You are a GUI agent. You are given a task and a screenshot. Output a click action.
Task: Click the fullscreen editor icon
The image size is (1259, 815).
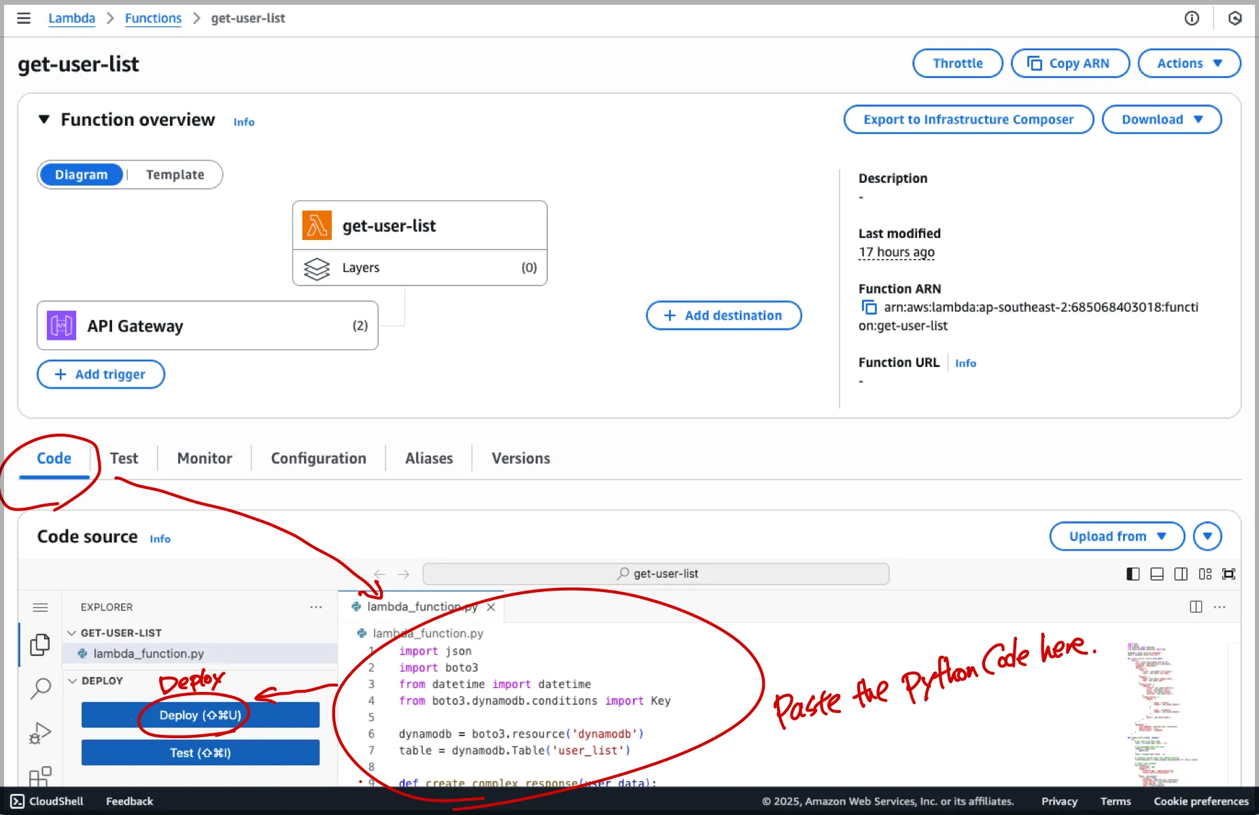1229,574
